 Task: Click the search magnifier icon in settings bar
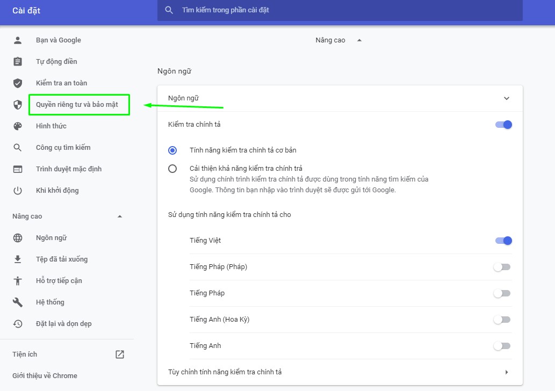click(169, 10)
